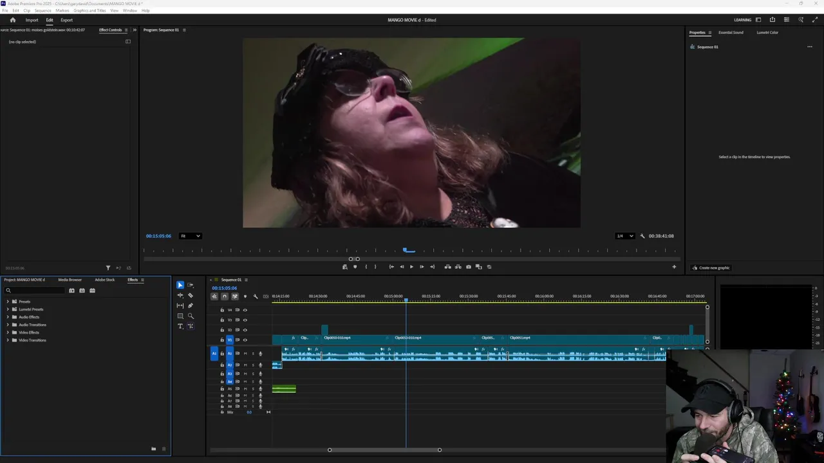Click Export Frame camera icon
The height and width of the screenshot is (463, 824).
pos(468,267)
